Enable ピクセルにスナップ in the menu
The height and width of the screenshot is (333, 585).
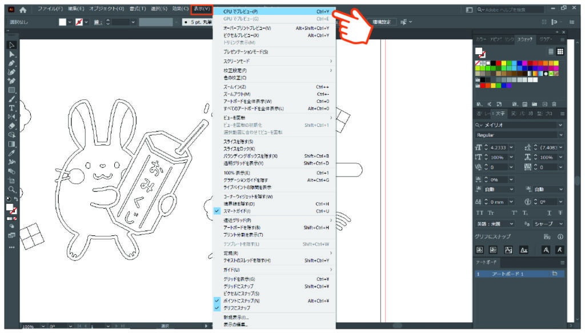[274, 294]
